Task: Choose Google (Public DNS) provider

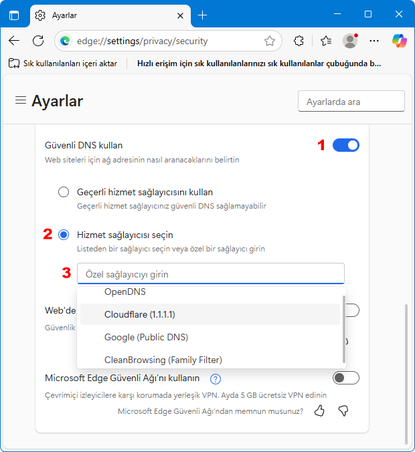Action: [210, 337]
